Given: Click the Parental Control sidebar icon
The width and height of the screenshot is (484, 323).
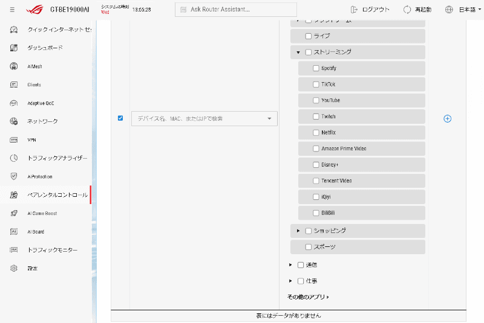Looking at the screenshot, I should (x=13, y=195).
